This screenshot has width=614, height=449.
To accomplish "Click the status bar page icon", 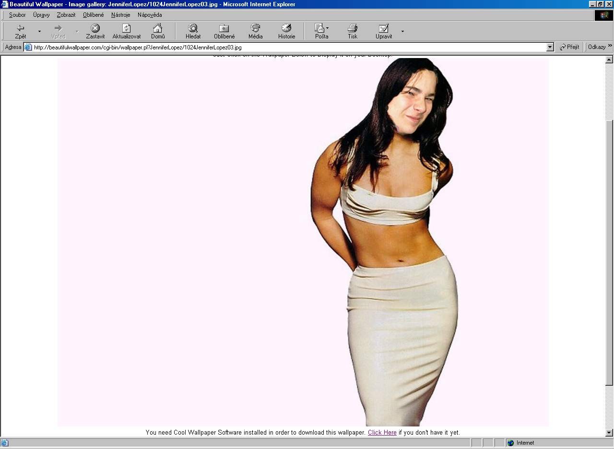I will click(4, 443).
